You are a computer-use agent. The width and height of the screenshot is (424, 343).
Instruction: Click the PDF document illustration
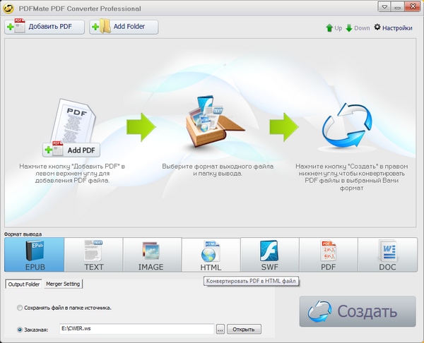click(x=73, y=121)
